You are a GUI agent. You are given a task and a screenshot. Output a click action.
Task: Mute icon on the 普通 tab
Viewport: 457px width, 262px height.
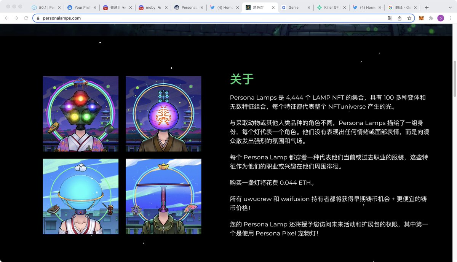pos(124,8)
